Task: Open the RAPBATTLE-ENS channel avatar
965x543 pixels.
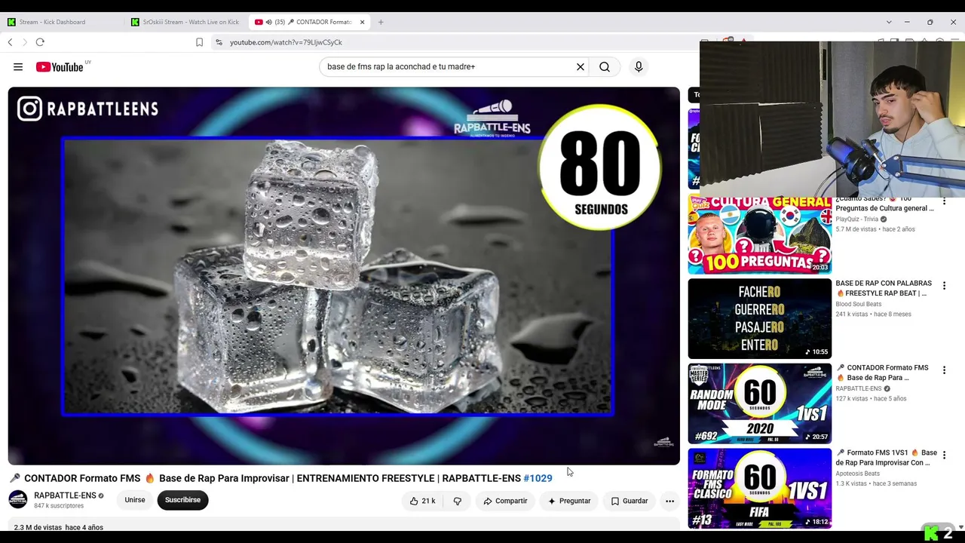Action: pyautogui.click(x=17, y=499)
